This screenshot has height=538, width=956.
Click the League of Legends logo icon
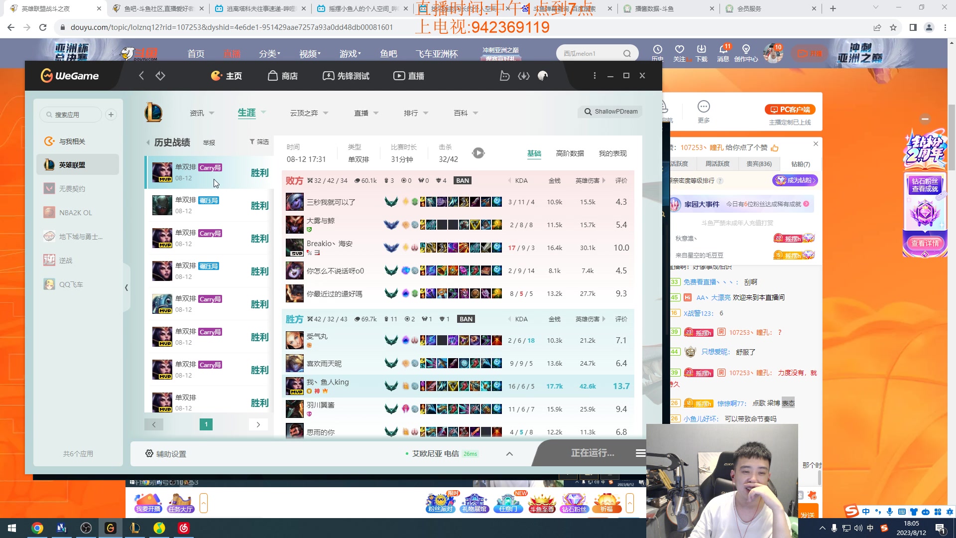pyautogui.click(x=153, y=113)
